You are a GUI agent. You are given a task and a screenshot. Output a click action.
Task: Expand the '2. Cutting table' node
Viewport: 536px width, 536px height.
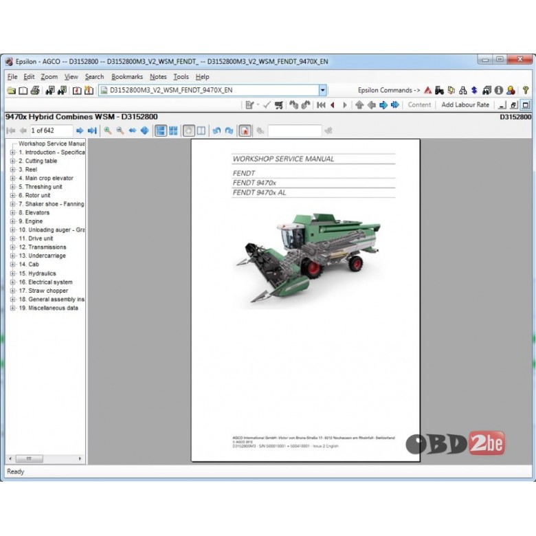tap(12, 161)
